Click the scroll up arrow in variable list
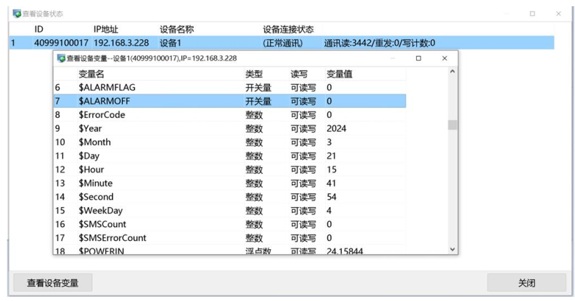Viewport: 575px width, 301px height. [x=453, y=72]
